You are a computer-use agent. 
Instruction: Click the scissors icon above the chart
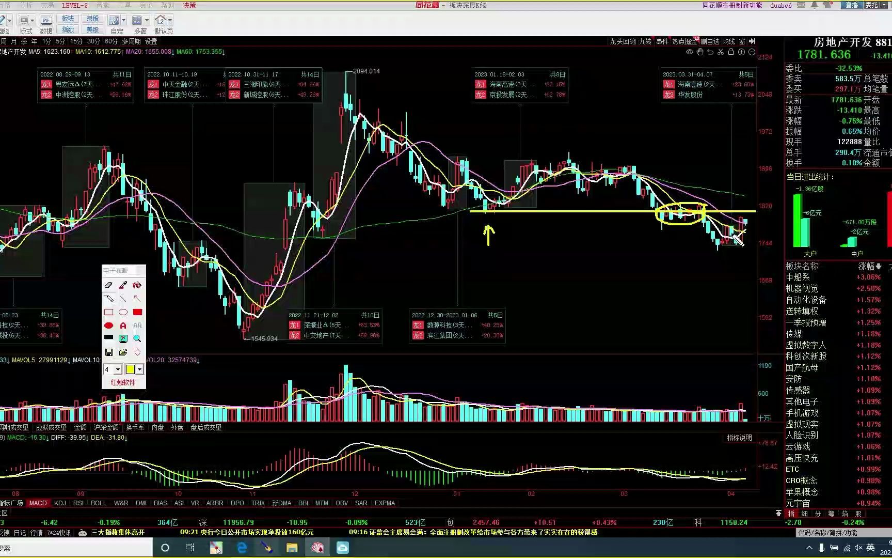coord(721,52)
